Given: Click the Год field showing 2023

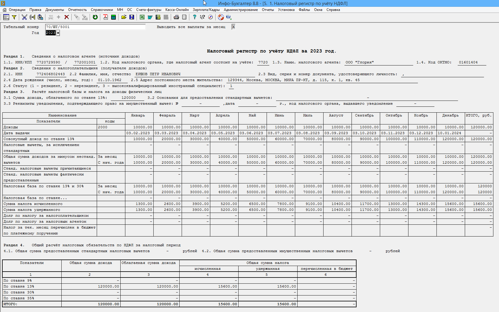Looking at the screenshot, I should pos(51,33).
